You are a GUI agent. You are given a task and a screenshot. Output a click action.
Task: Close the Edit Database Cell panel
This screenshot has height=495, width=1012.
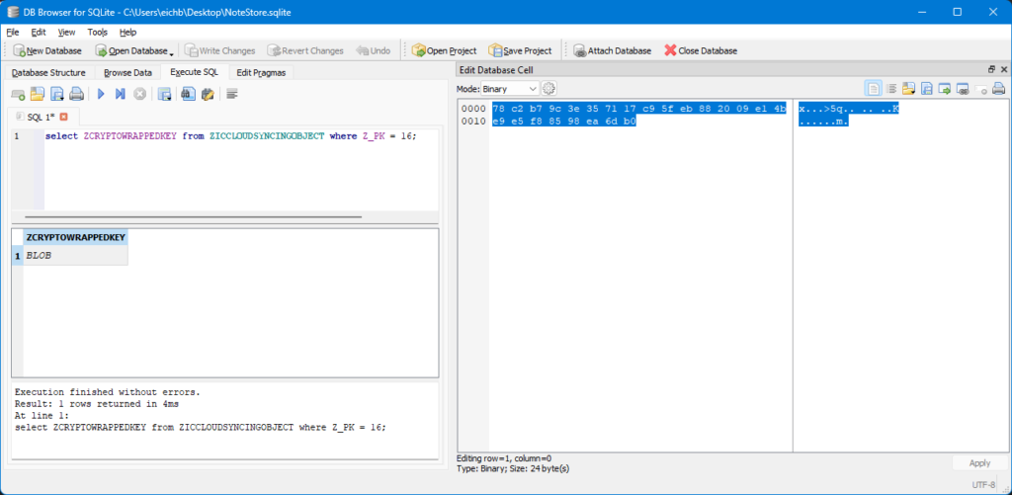tap(1004, 69)
